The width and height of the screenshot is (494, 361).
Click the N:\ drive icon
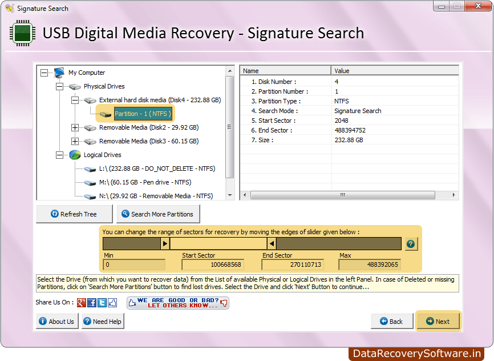tap(90, 196)
